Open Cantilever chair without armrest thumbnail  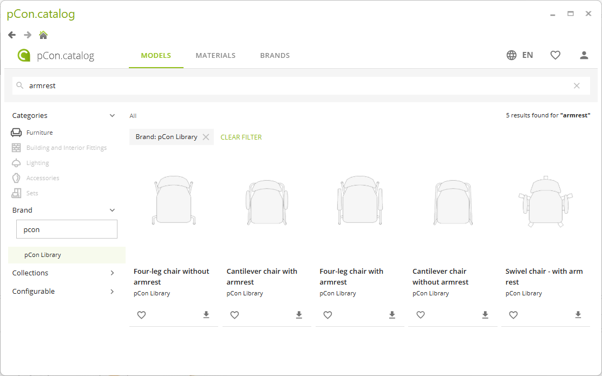click(453, 202)
